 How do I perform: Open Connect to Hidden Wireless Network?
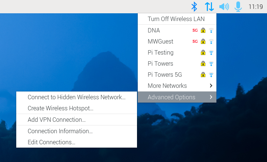point(76,97)
